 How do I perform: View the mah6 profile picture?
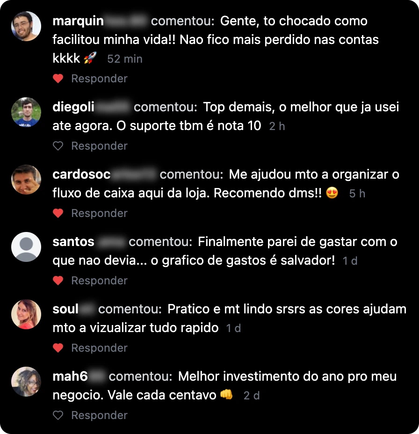[26, 382]
